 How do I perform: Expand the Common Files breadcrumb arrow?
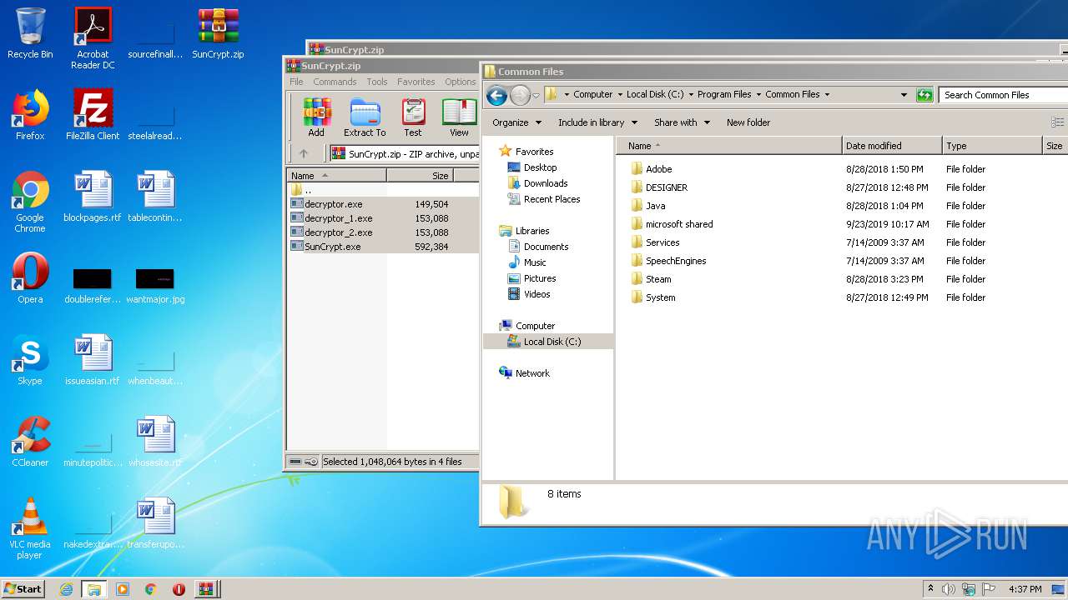pos(827,95)
